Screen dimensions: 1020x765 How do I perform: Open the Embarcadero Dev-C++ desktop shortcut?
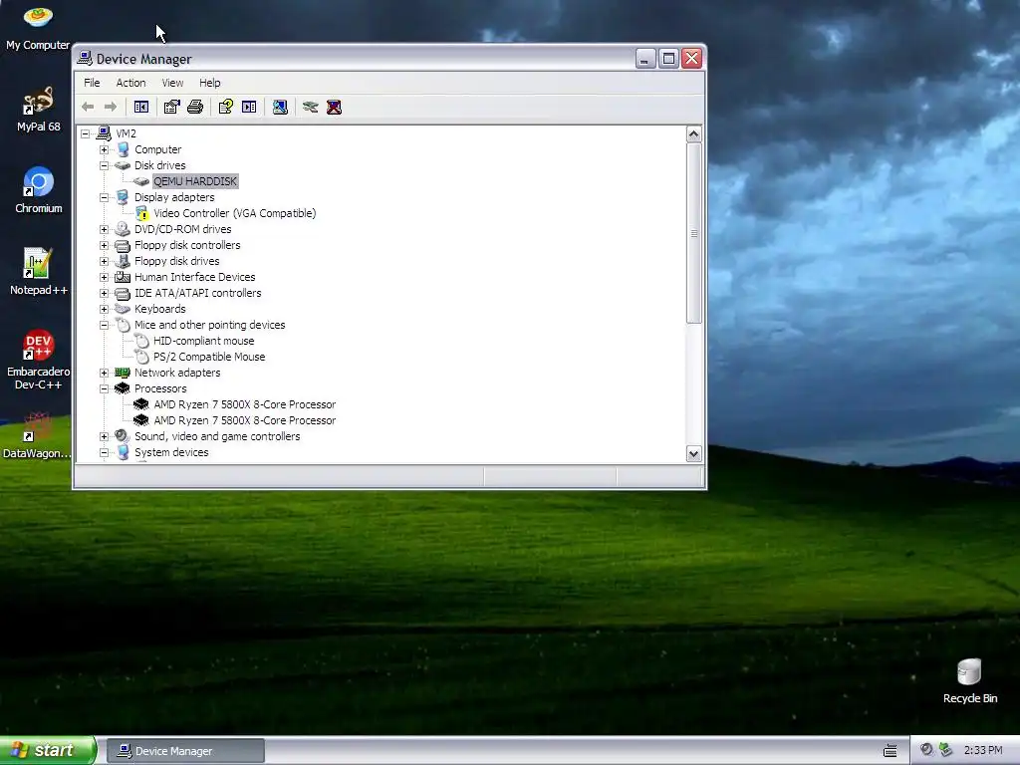(39, 360)
